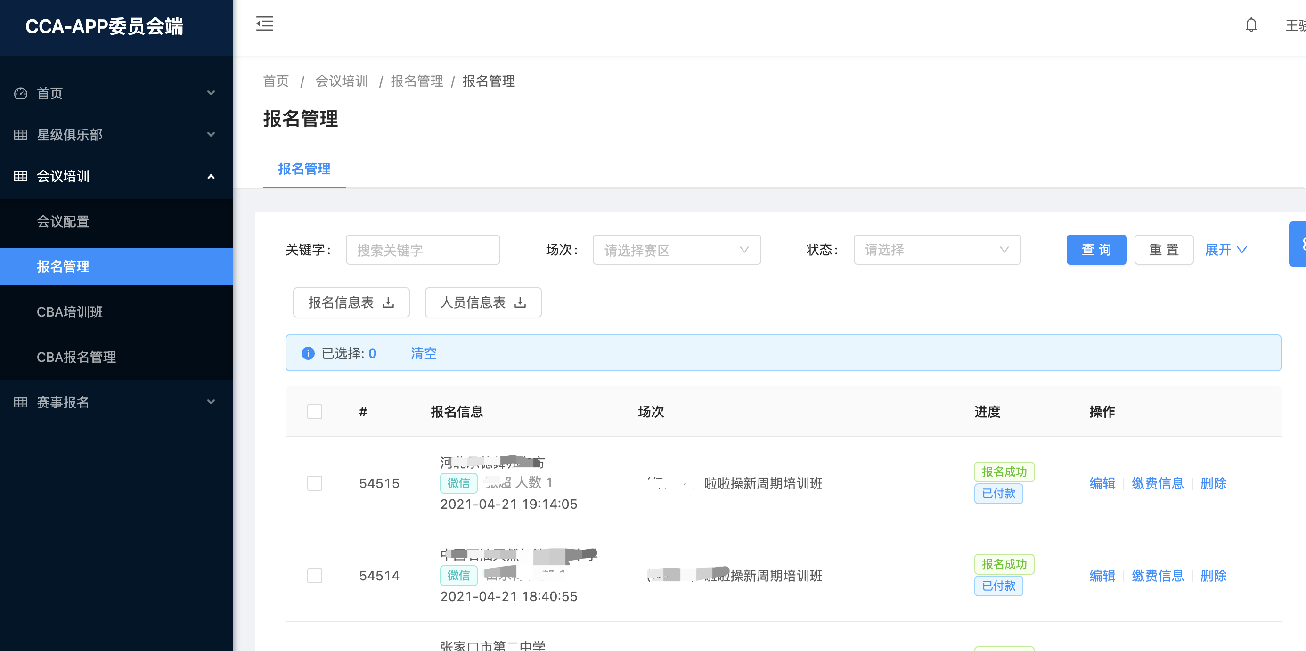Click the info icon next to 已选择
The height and width of the screenshot is (651, 1306).
308,353
